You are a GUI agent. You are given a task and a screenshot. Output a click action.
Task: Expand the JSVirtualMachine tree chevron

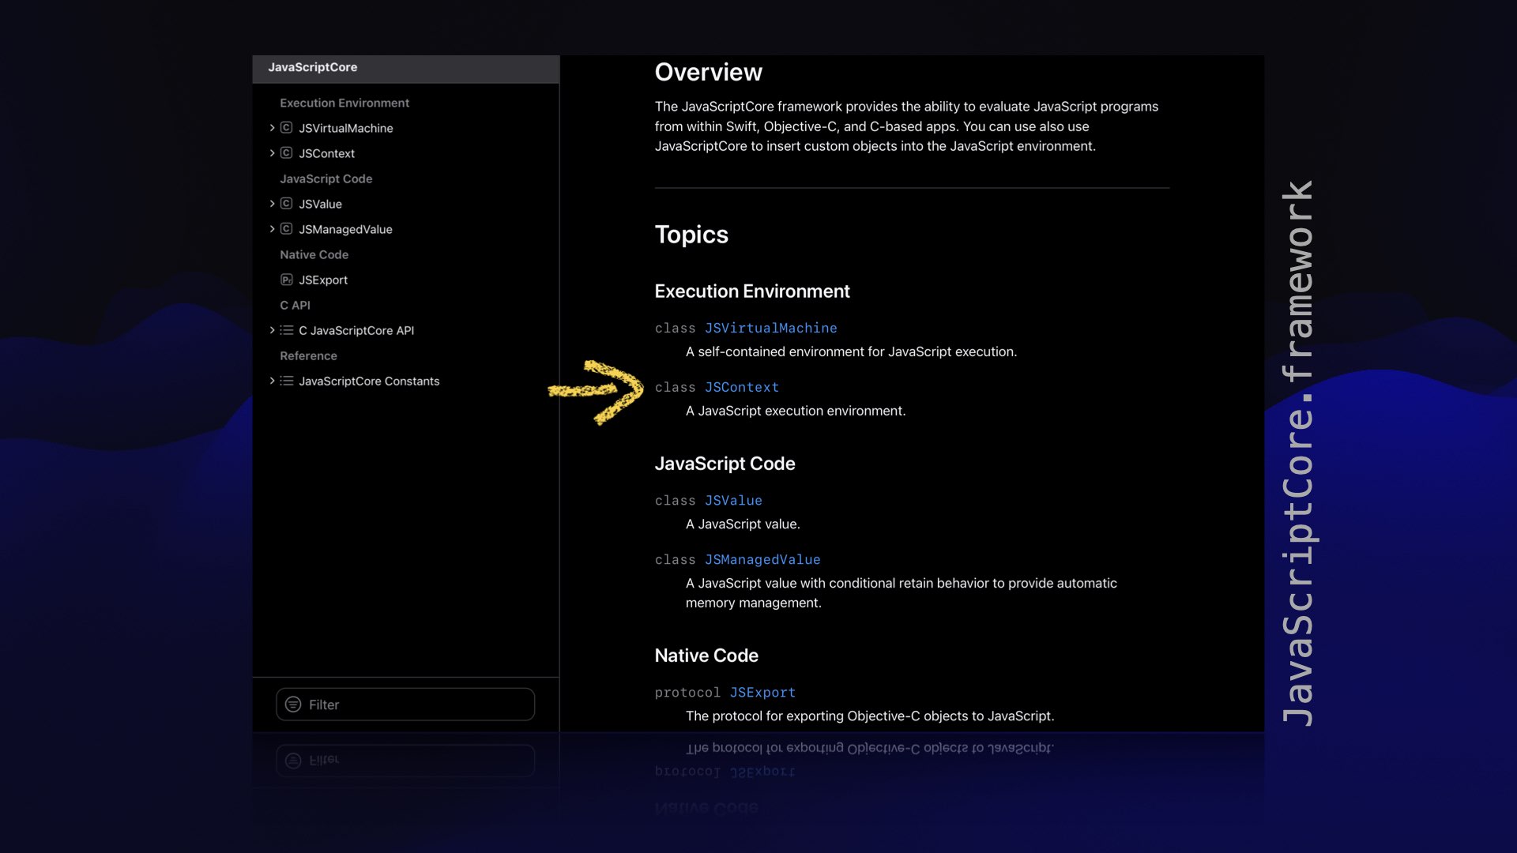click(272, 128)
